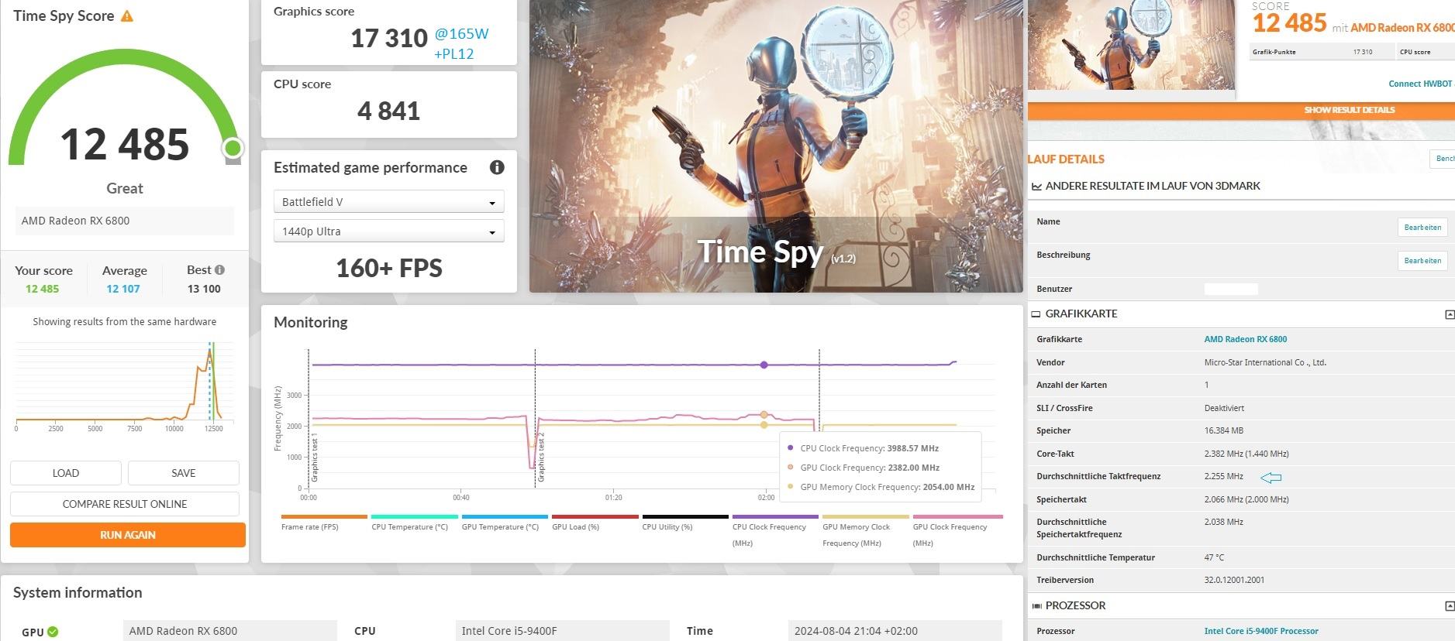Screen dimensions: 1455x641
Task: Toggle GPU Memory Clock Frequency legend item
Action: [866, 531]
